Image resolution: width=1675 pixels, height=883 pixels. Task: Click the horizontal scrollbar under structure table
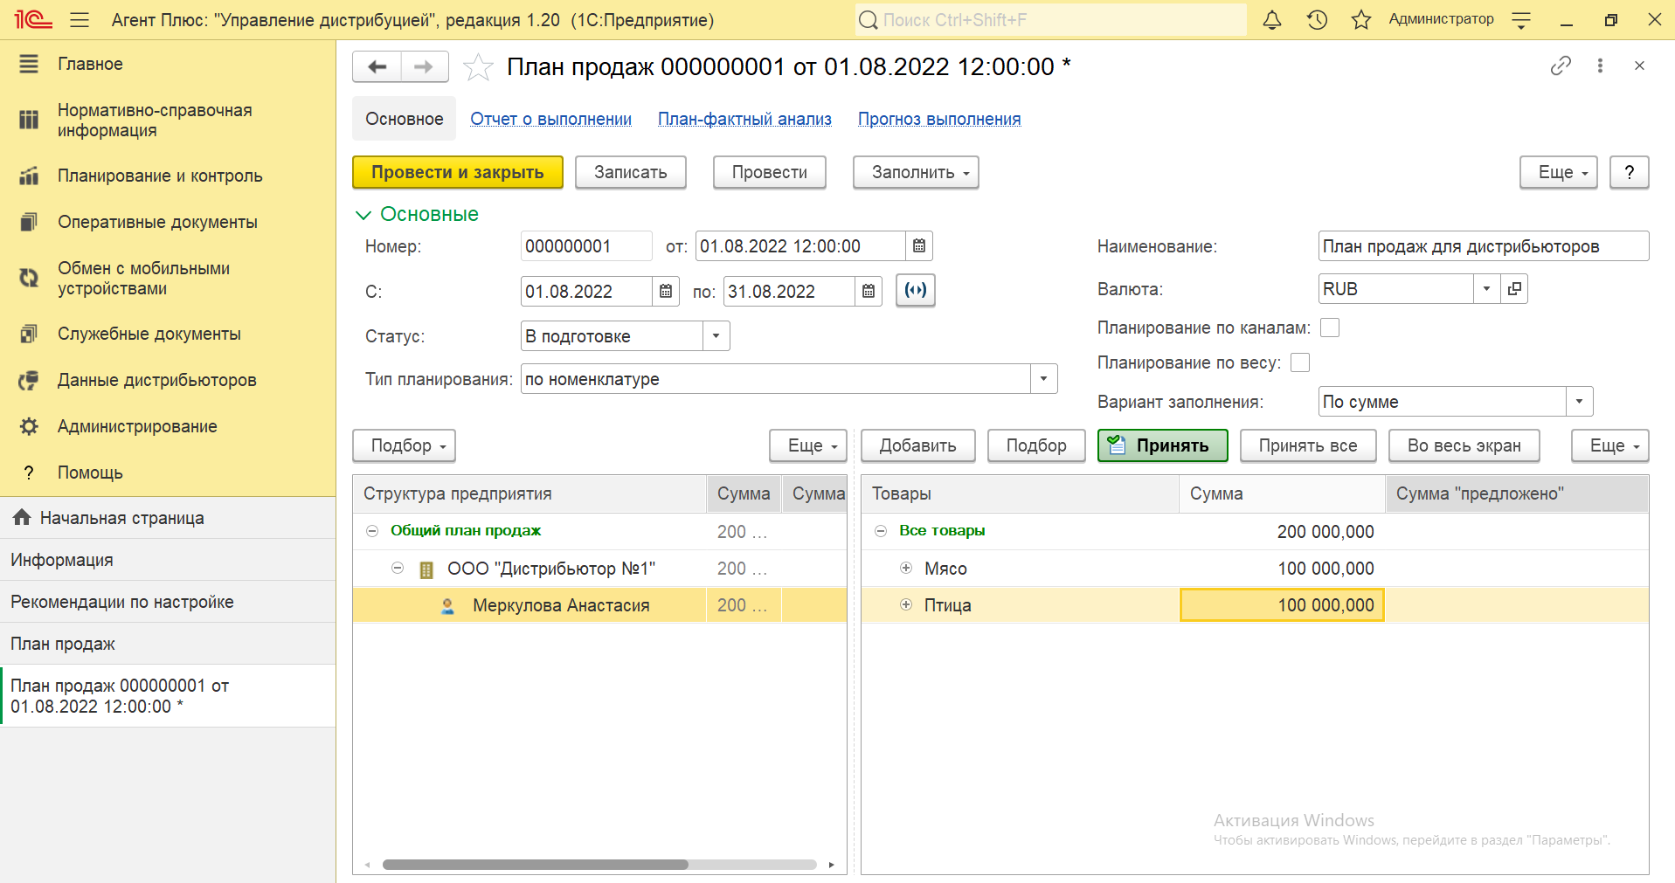pos(535,865)
